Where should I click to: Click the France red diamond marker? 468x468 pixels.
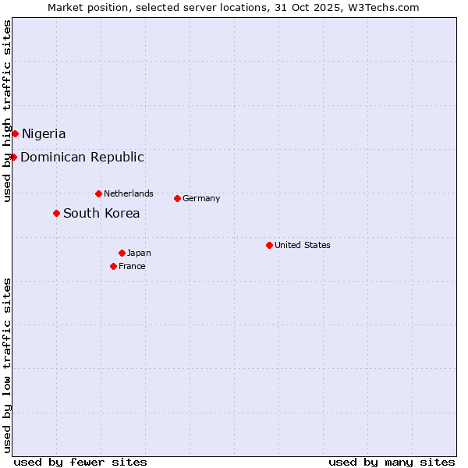(113, 266)
